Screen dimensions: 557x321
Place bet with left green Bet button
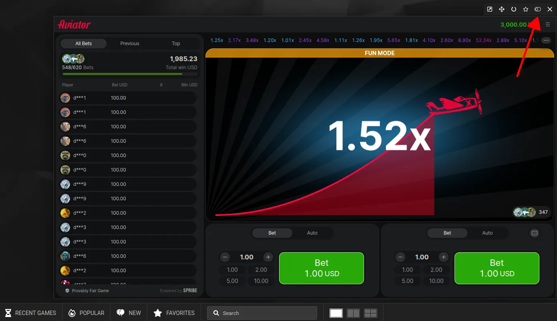click(321, 268)
